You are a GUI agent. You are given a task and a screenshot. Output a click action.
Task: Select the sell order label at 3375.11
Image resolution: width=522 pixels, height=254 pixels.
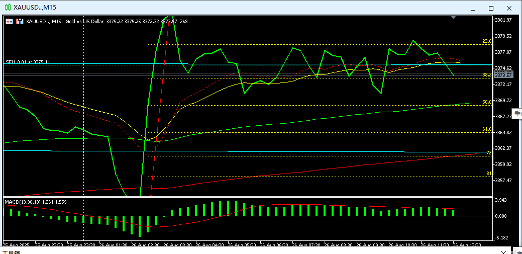pos(28,62)
